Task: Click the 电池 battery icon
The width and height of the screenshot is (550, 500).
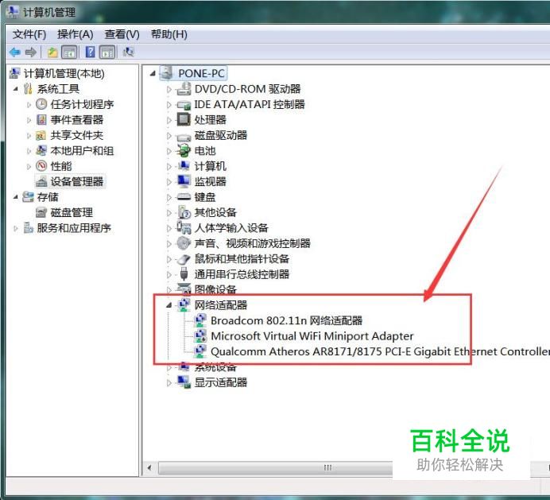Action: point(184,150)
